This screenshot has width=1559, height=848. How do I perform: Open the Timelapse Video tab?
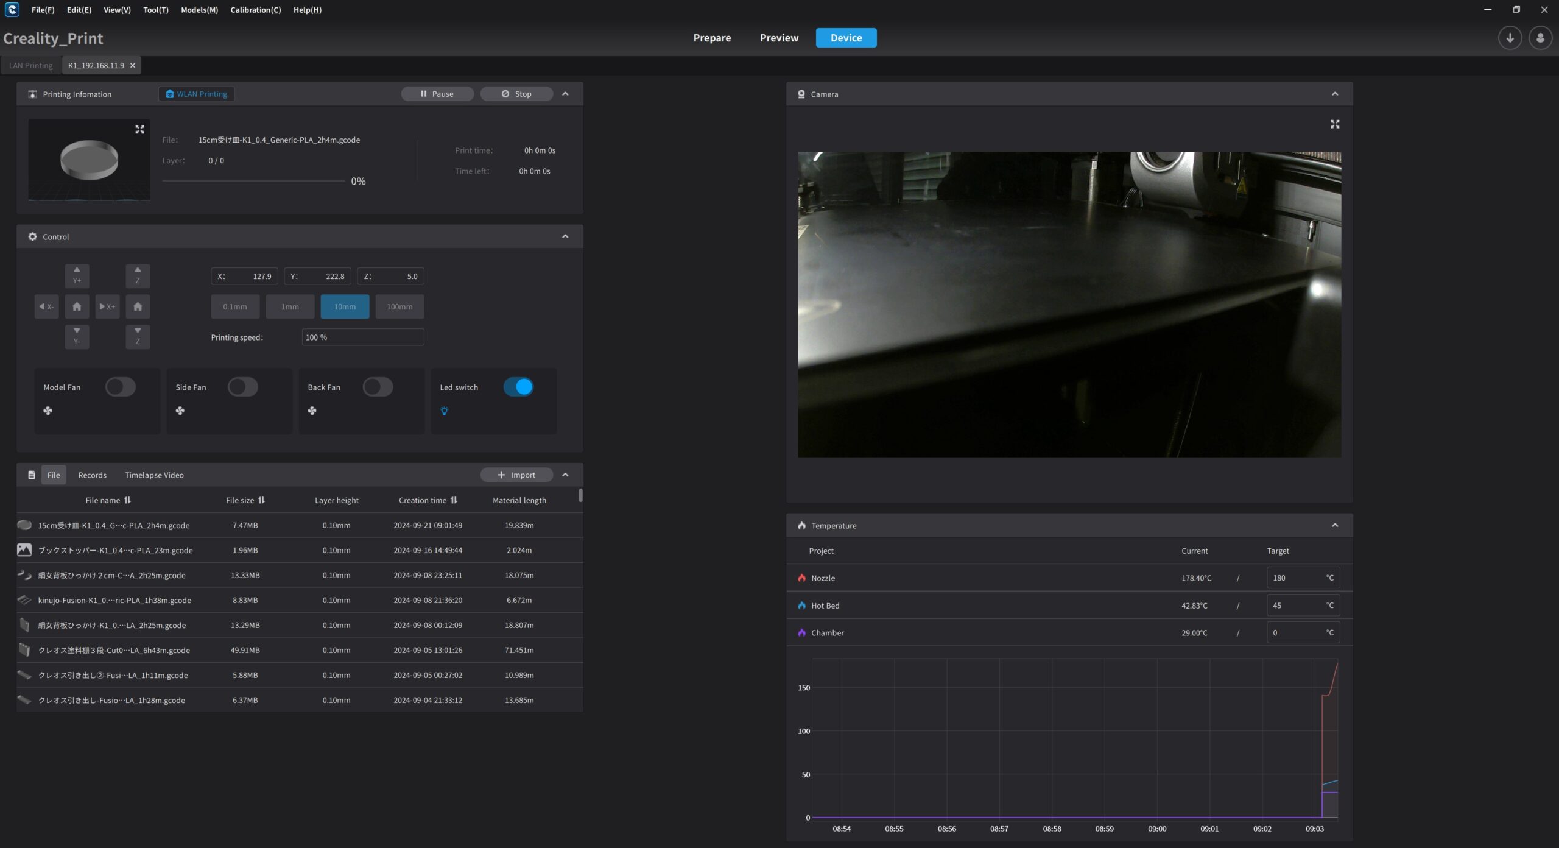click(x=154, y=475)
